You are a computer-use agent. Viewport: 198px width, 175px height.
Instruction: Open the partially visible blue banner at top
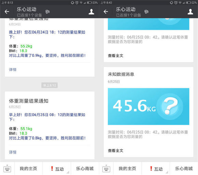148,24
